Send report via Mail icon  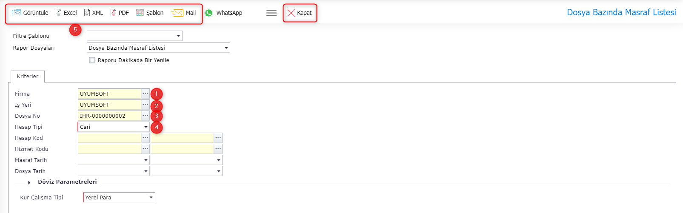177,13
